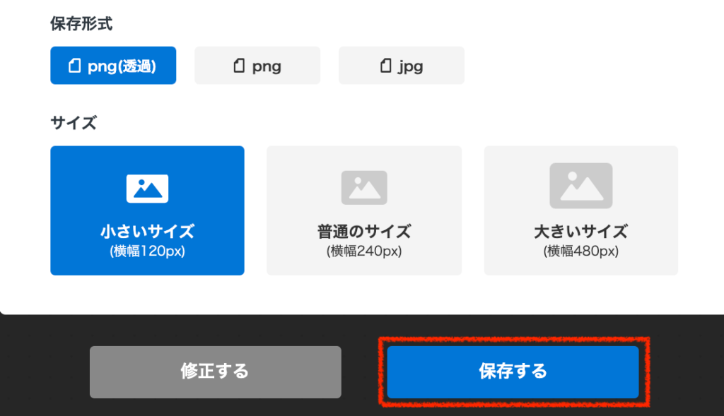
Task: Click the file icon beside jpg label
Action: point(385,66)
